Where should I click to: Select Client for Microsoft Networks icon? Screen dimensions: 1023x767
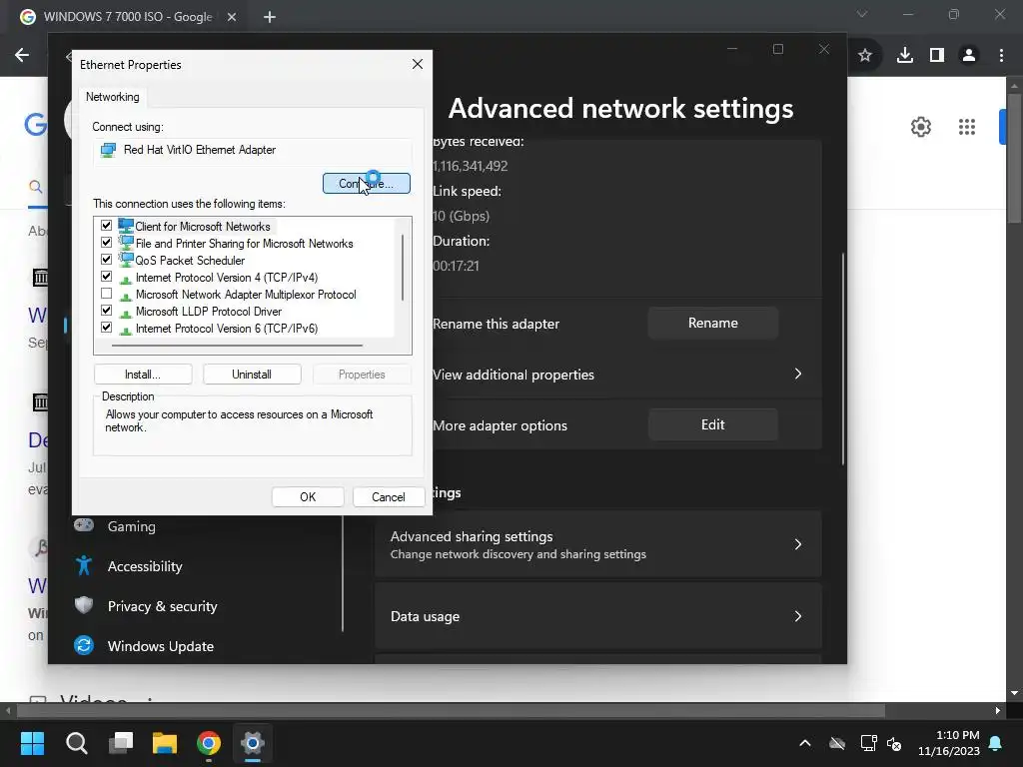tap(125, 226)
